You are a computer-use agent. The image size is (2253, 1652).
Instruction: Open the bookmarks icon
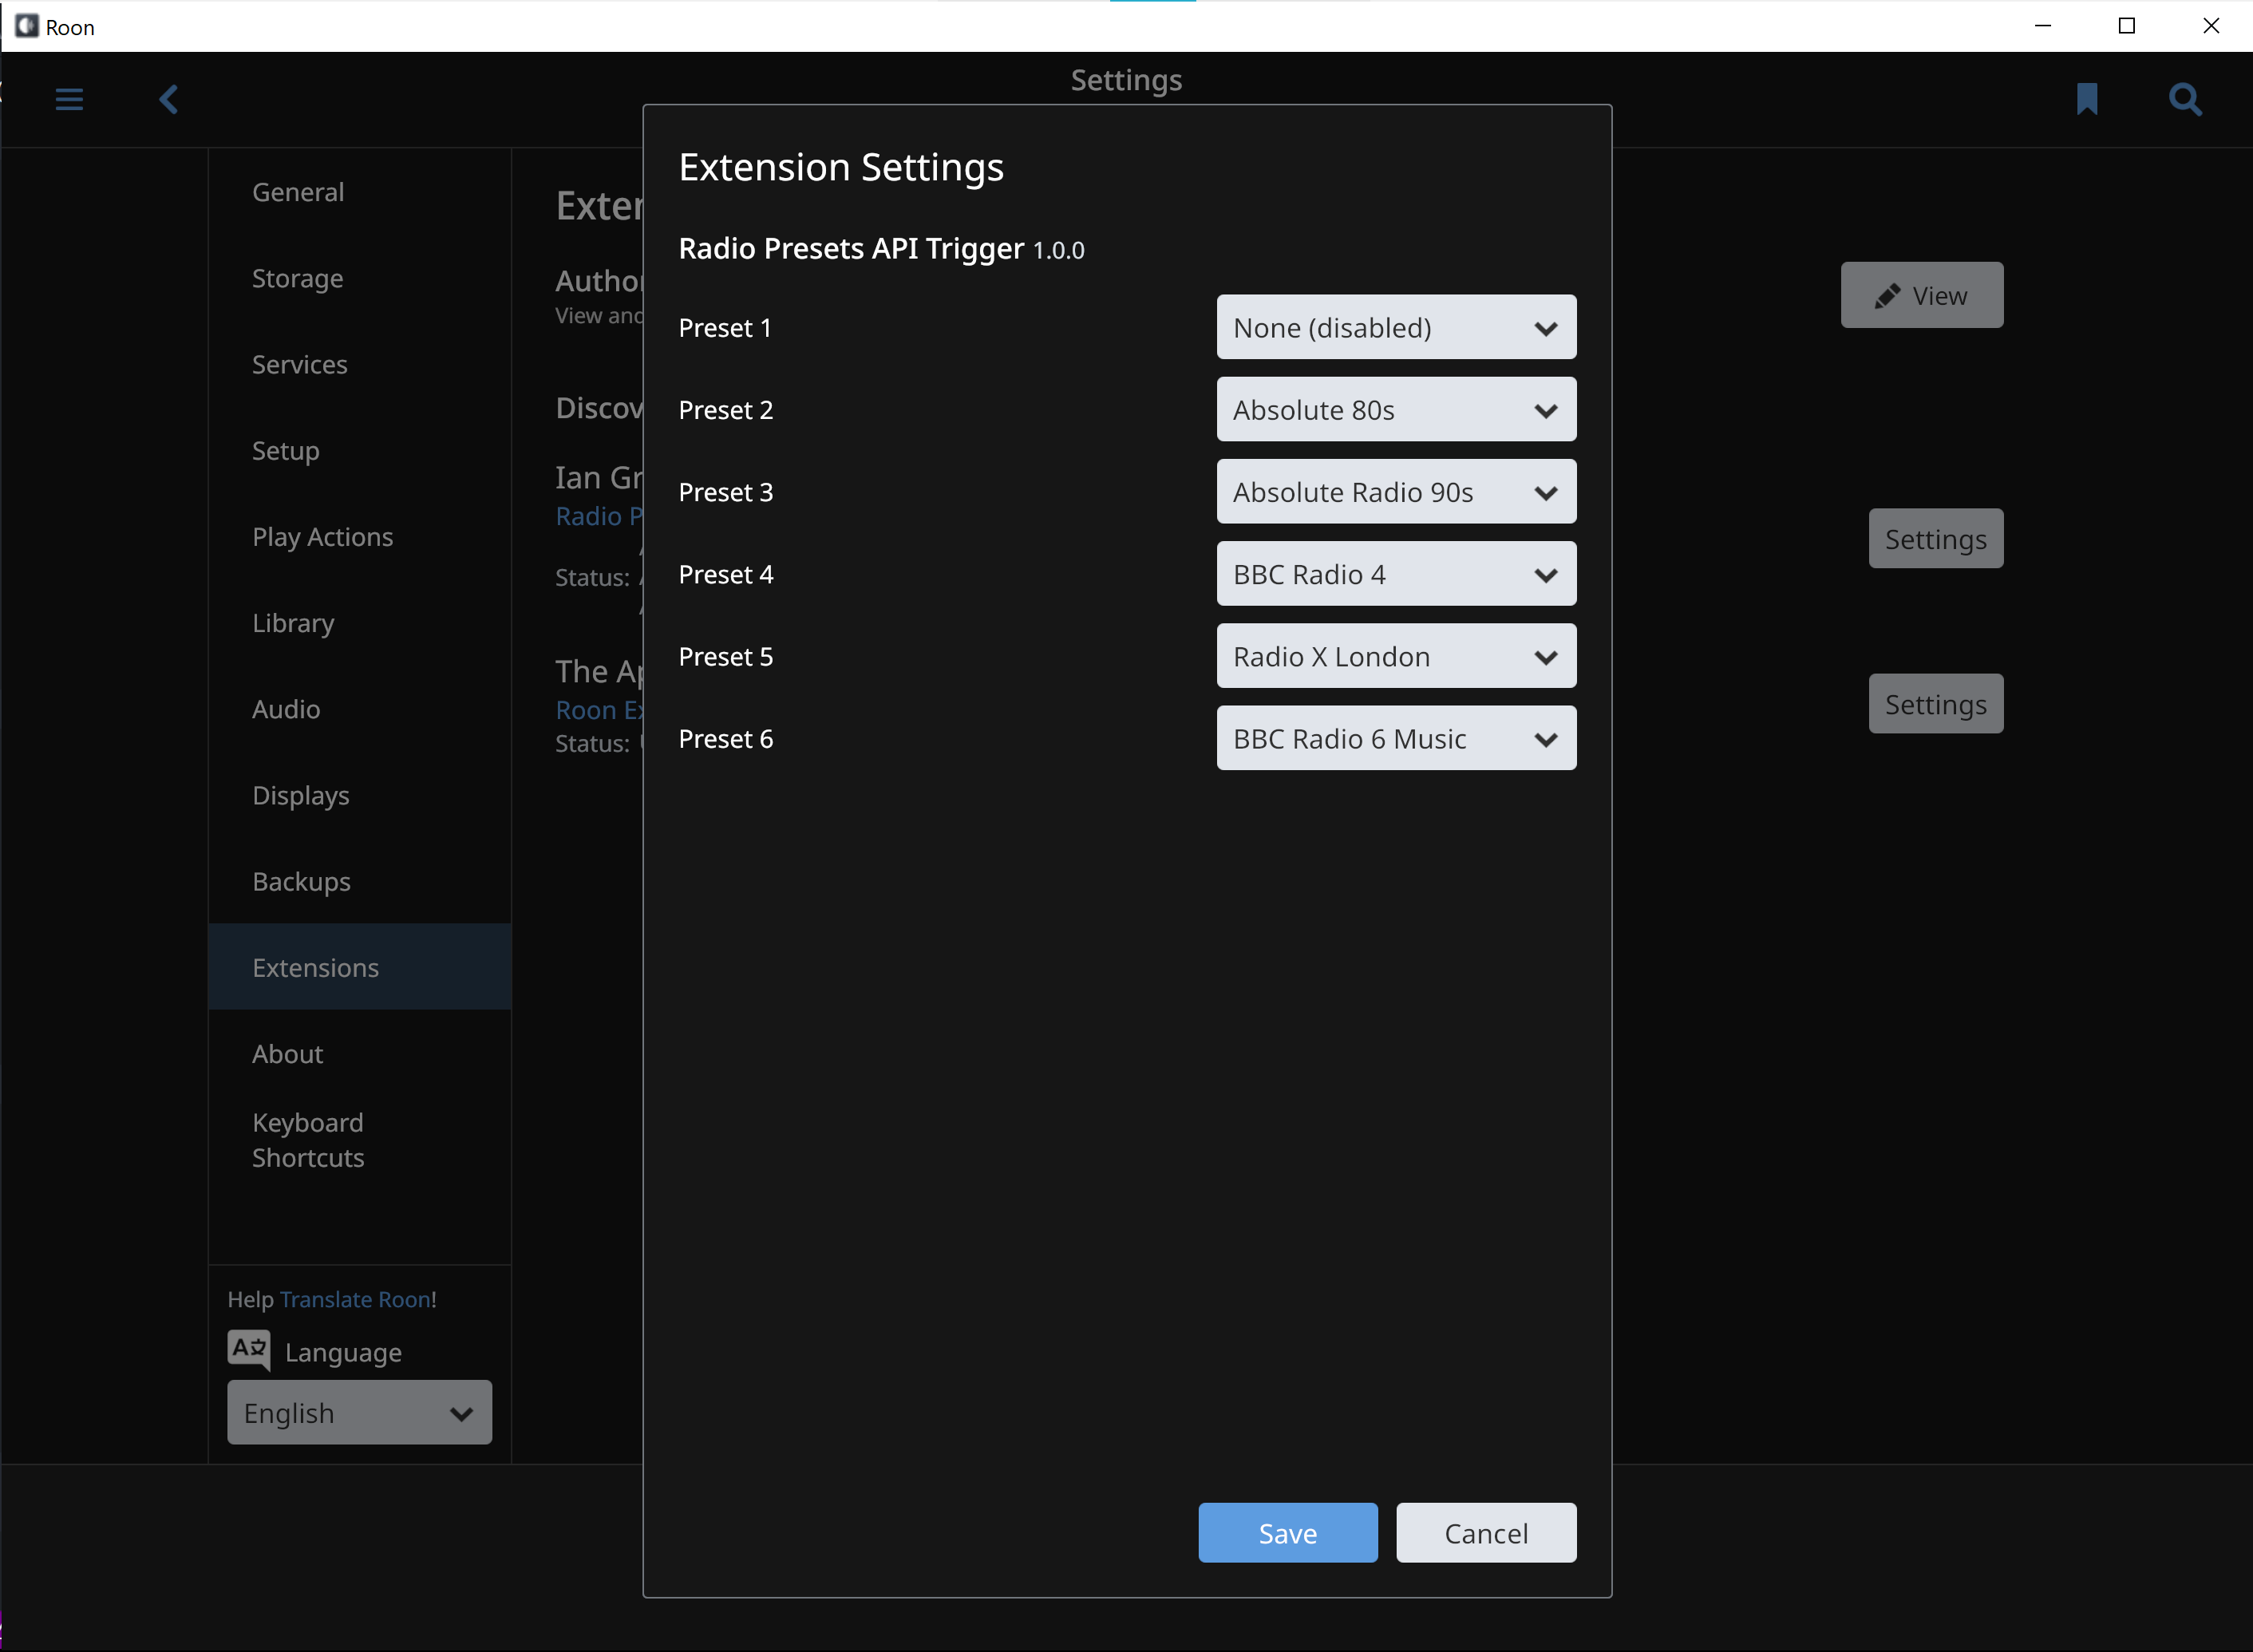2086,99
